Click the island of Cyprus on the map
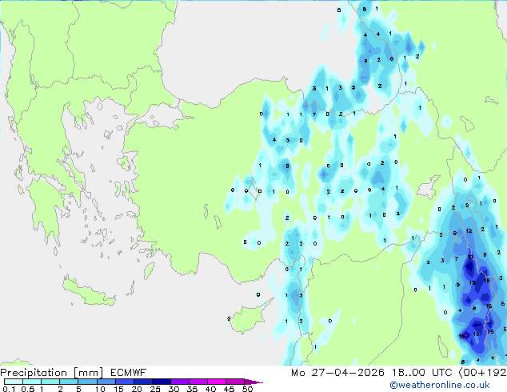507x392 pixels. 250,316
